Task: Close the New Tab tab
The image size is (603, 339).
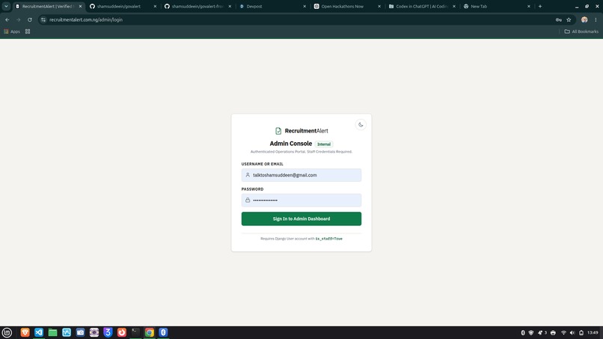Action: 528,6
